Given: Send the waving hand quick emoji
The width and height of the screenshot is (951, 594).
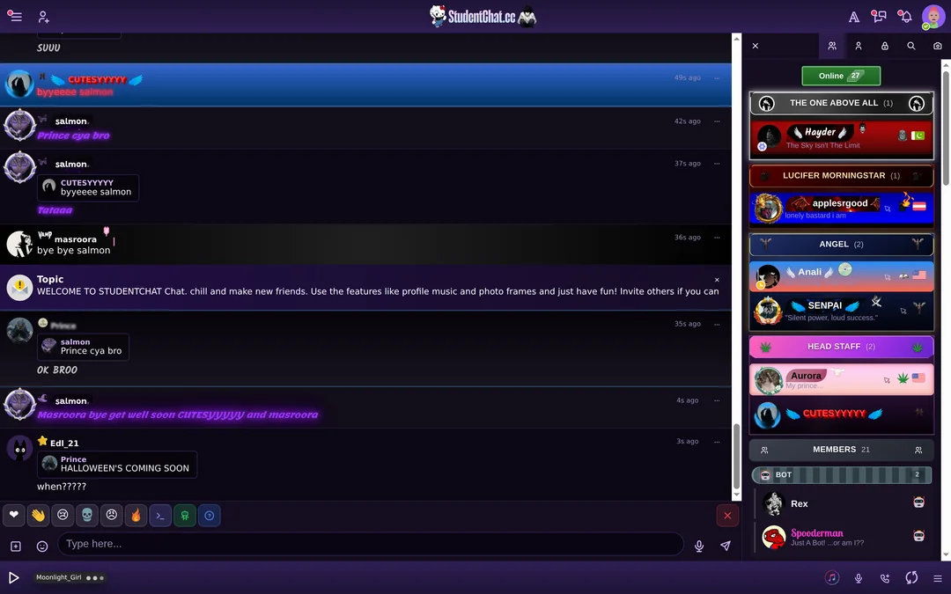Looking at the screenshot, I should point(38,515).
